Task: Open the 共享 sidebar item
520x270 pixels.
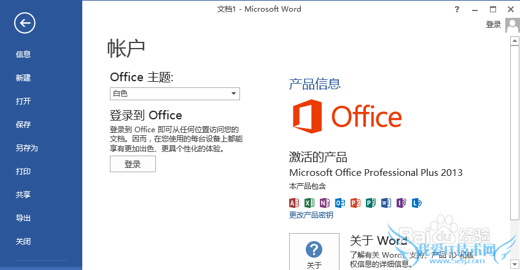Action: [23, 194]
